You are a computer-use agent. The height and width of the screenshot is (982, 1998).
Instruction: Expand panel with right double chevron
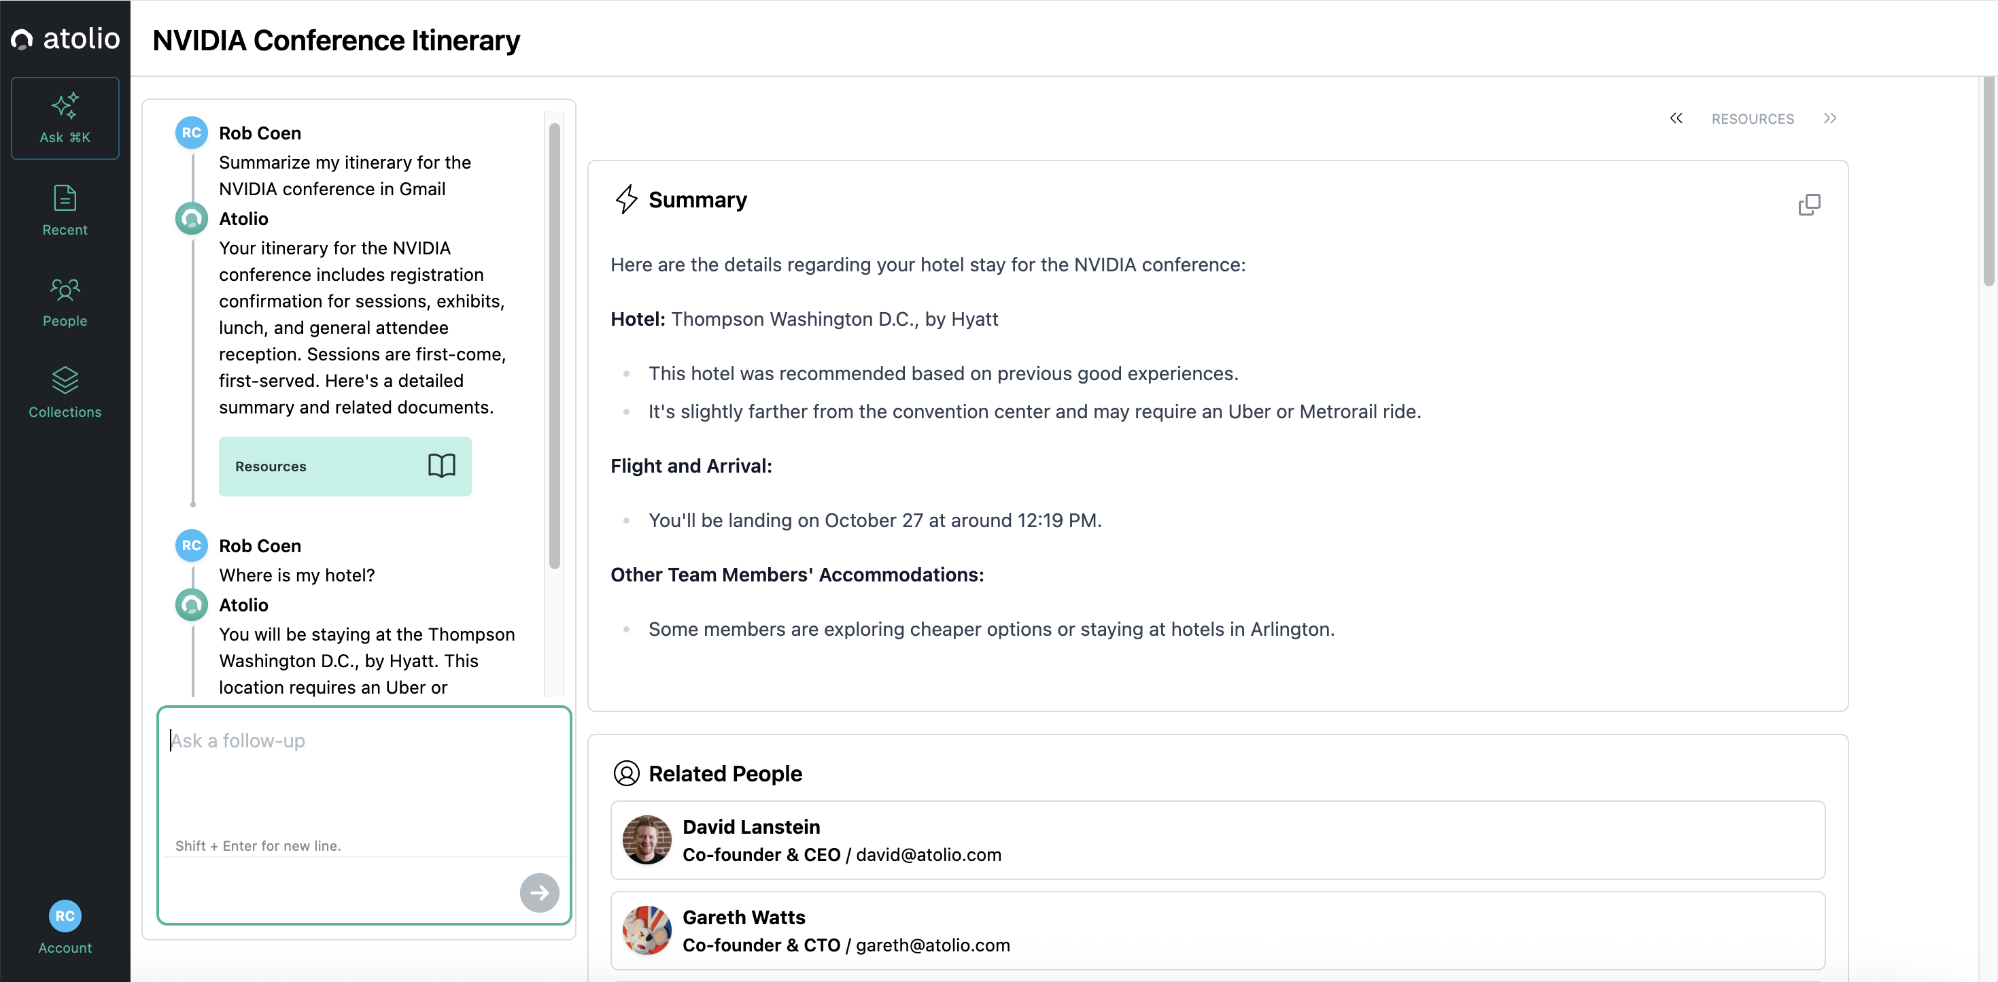point(1829,119)
